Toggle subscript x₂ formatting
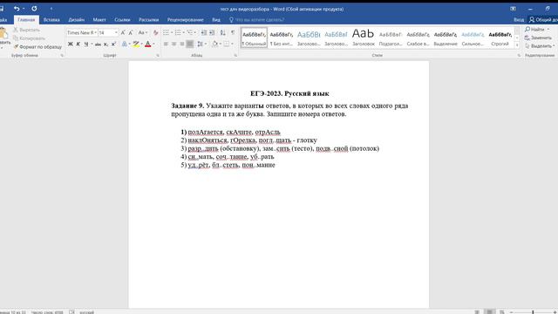 [x=105, y=44]
